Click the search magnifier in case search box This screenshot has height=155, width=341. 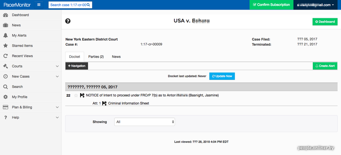(88, 5)
